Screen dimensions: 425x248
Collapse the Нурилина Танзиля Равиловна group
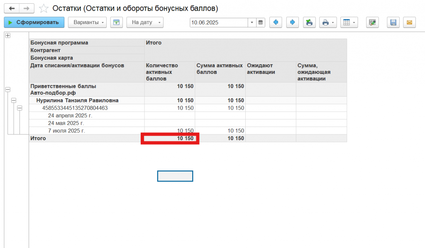point(14,100)
